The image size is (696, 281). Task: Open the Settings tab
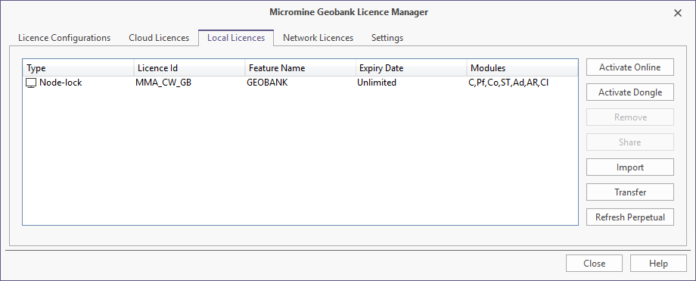click(387, 38)
